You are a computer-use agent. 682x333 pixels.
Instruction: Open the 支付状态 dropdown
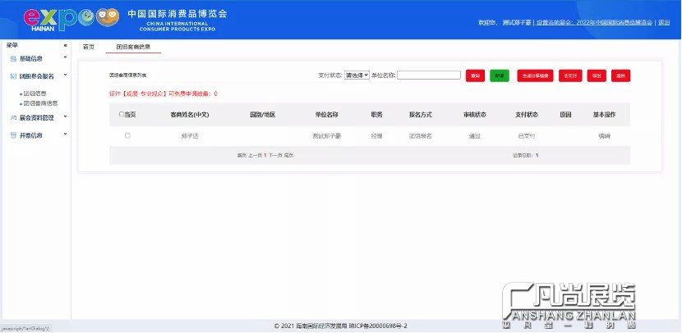tap(357, 75)
